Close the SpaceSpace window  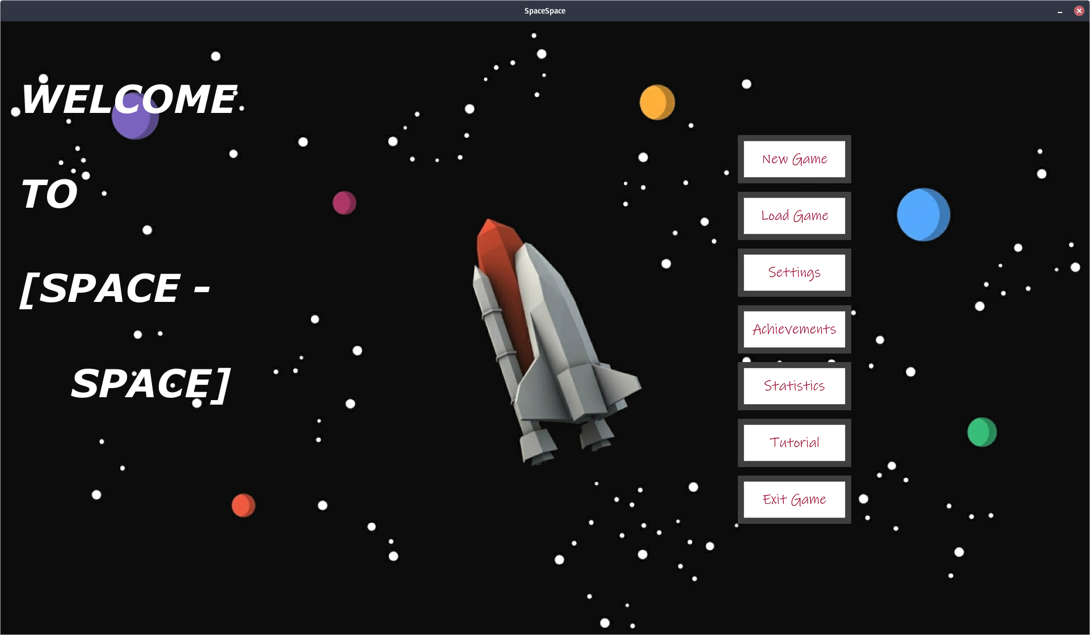(1079, 11)
